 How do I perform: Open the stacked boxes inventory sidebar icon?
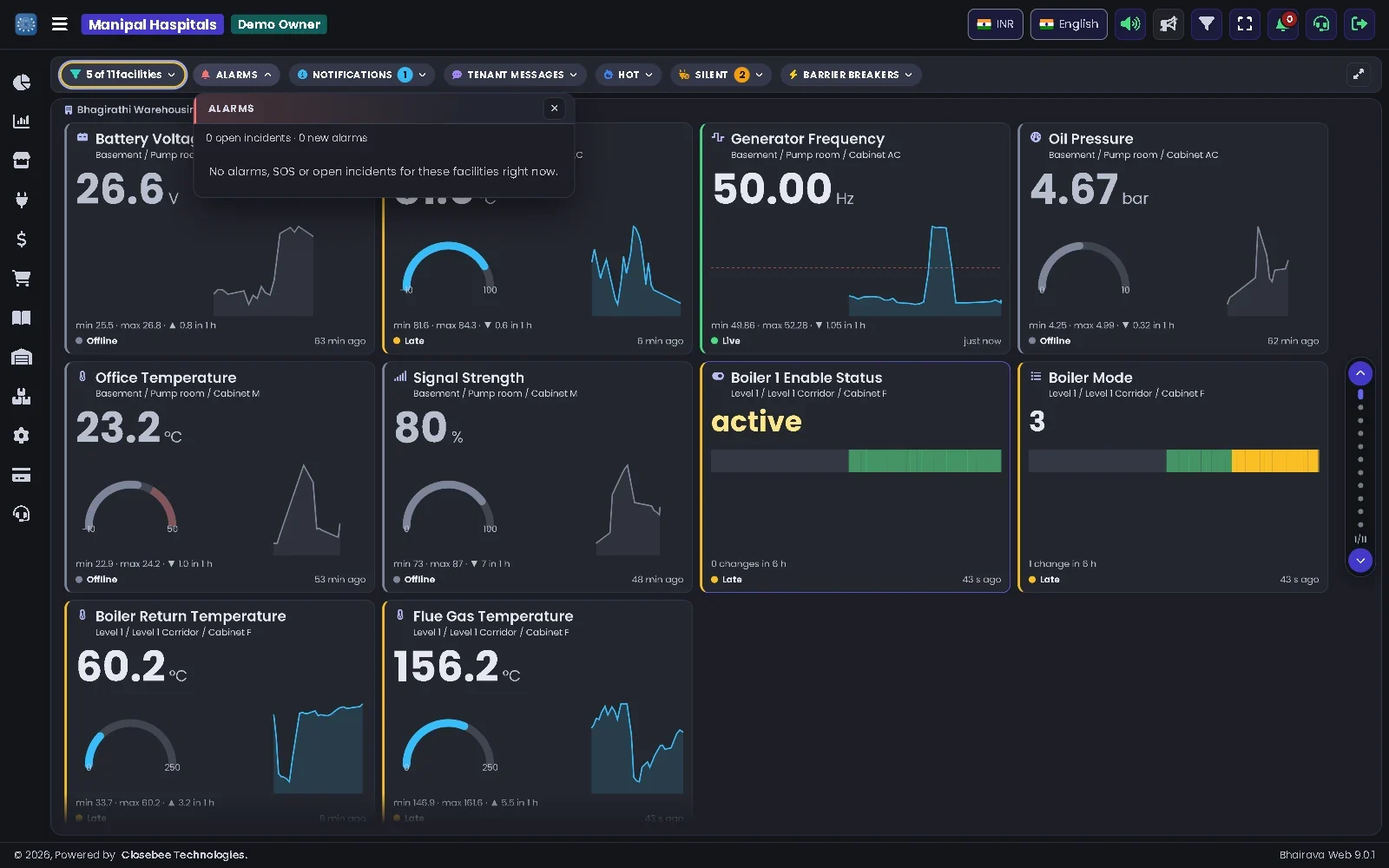point(22,397)
